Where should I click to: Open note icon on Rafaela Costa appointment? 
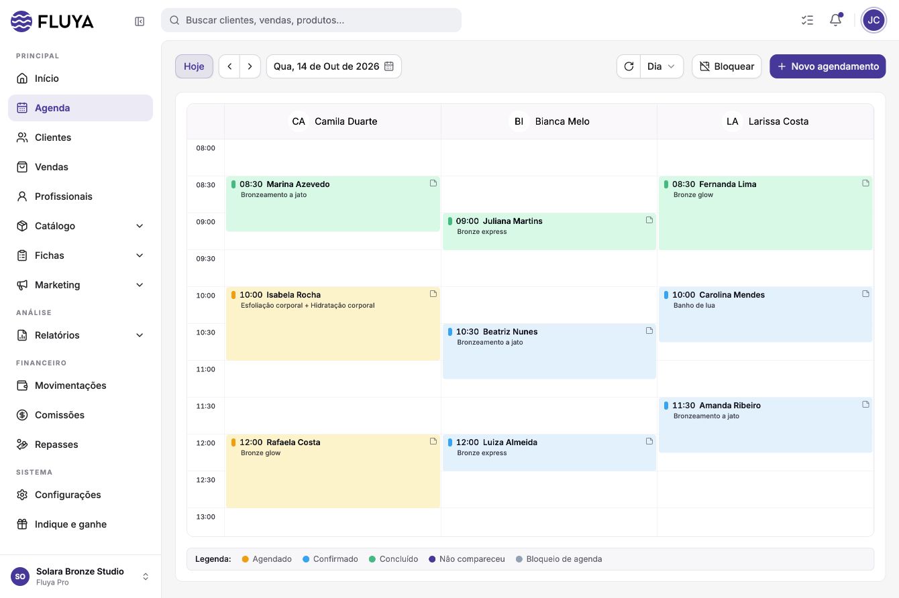433,441
